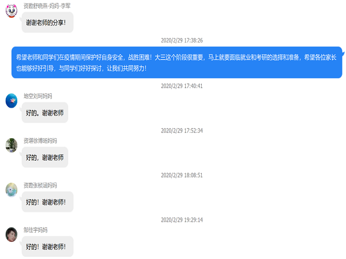The image size is (346, 259).
Task: Select the timestamp 2020/2/29 18:08:51
Action: click(x=182, y=175)
